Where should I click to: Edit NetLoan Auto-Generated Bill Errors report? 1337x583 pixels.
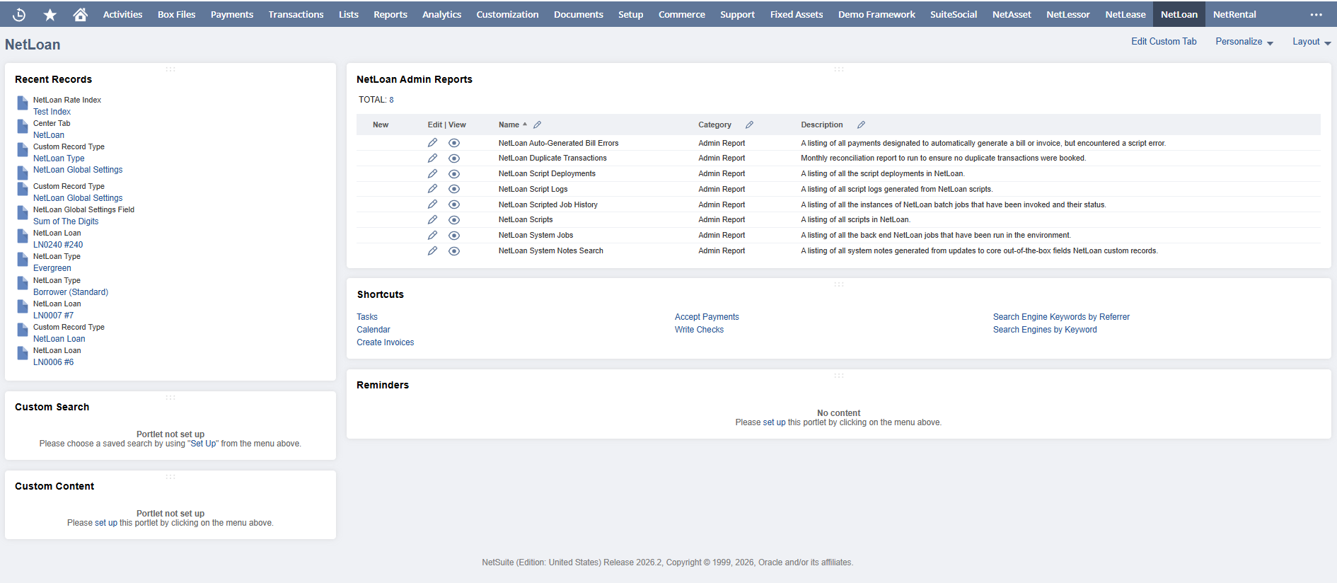pos(432,143)
